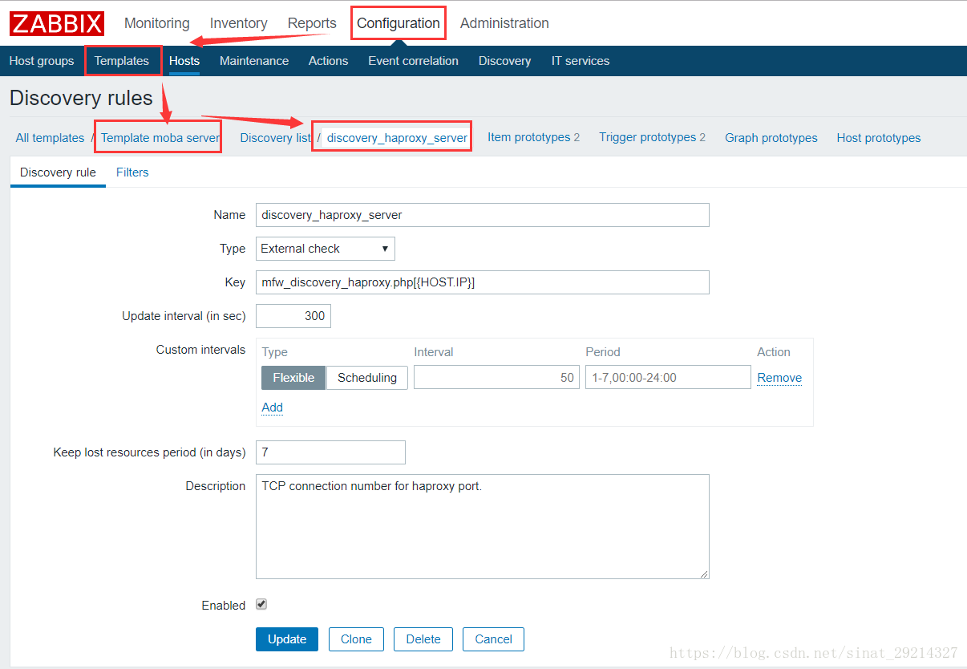The width and height of the screenshot is (967, 669).
Task: Open IT services section
Action: (581, 61)
